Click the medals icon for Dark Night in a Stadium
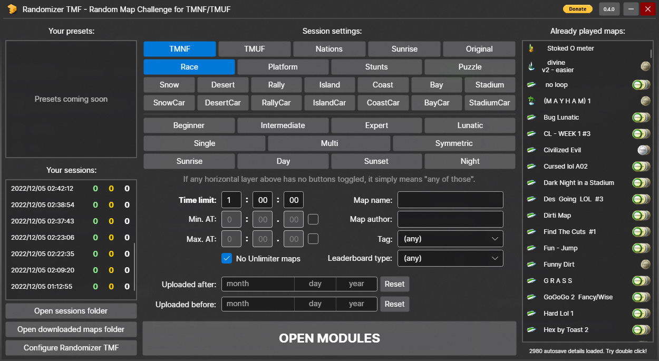The image size is (659, 361). point(641,183)
